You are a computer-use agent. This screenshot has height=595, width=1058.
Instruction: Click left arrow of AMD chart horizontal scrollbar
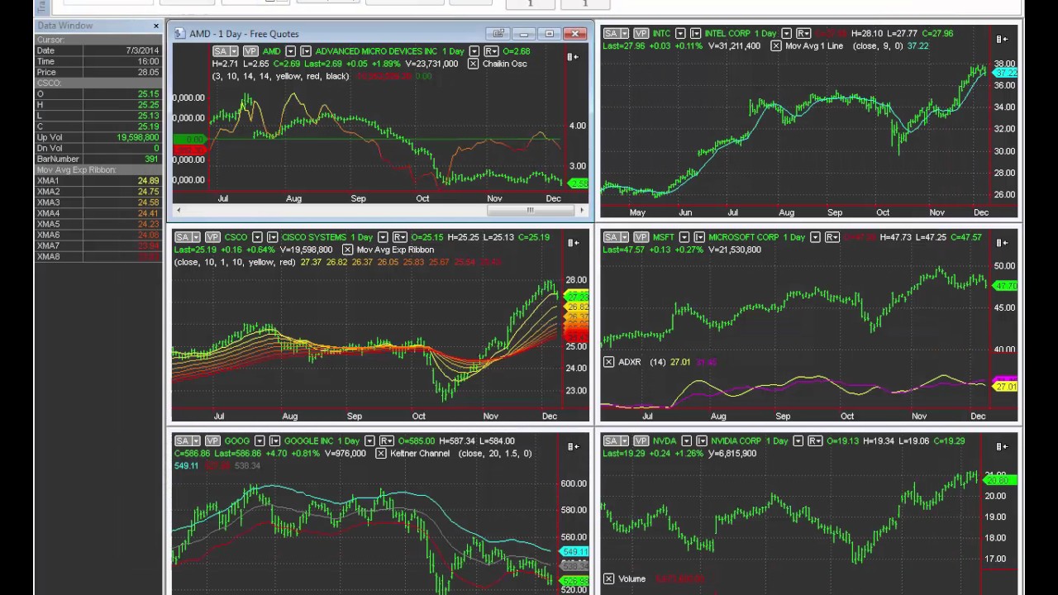[x=178, y=210]
